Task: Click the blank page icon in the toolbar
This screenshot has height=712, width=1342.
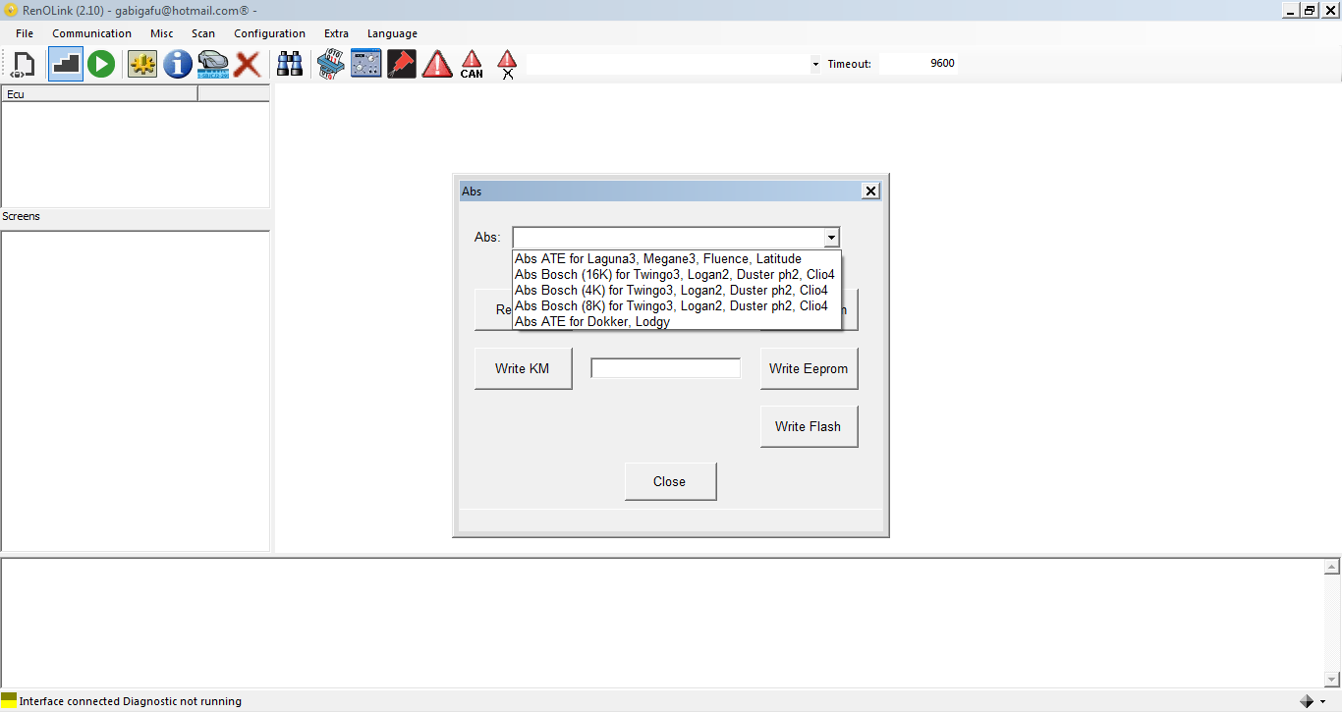Action: (x=24, y=65)
